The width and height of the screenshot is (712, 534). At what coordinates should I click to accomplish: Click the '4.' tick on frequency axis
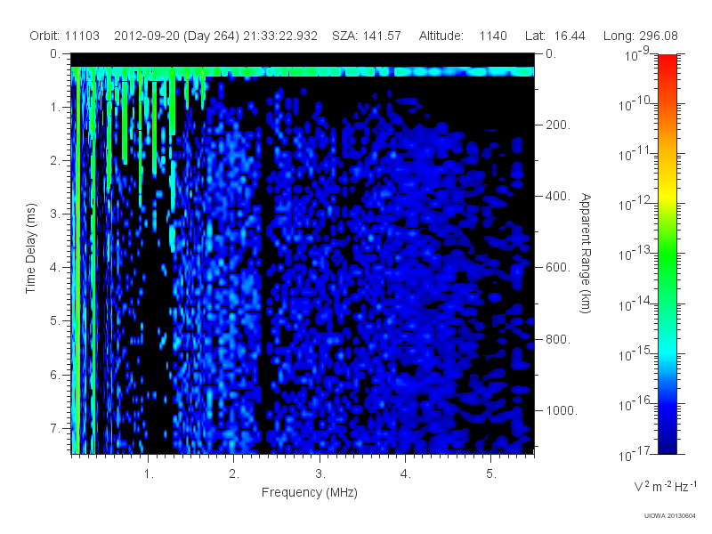(x=406, y=474)
